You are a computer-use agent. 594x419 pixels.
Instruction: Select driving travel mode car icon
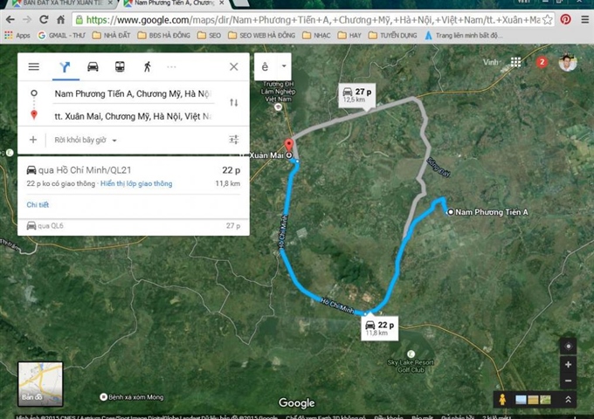point(93,66)
